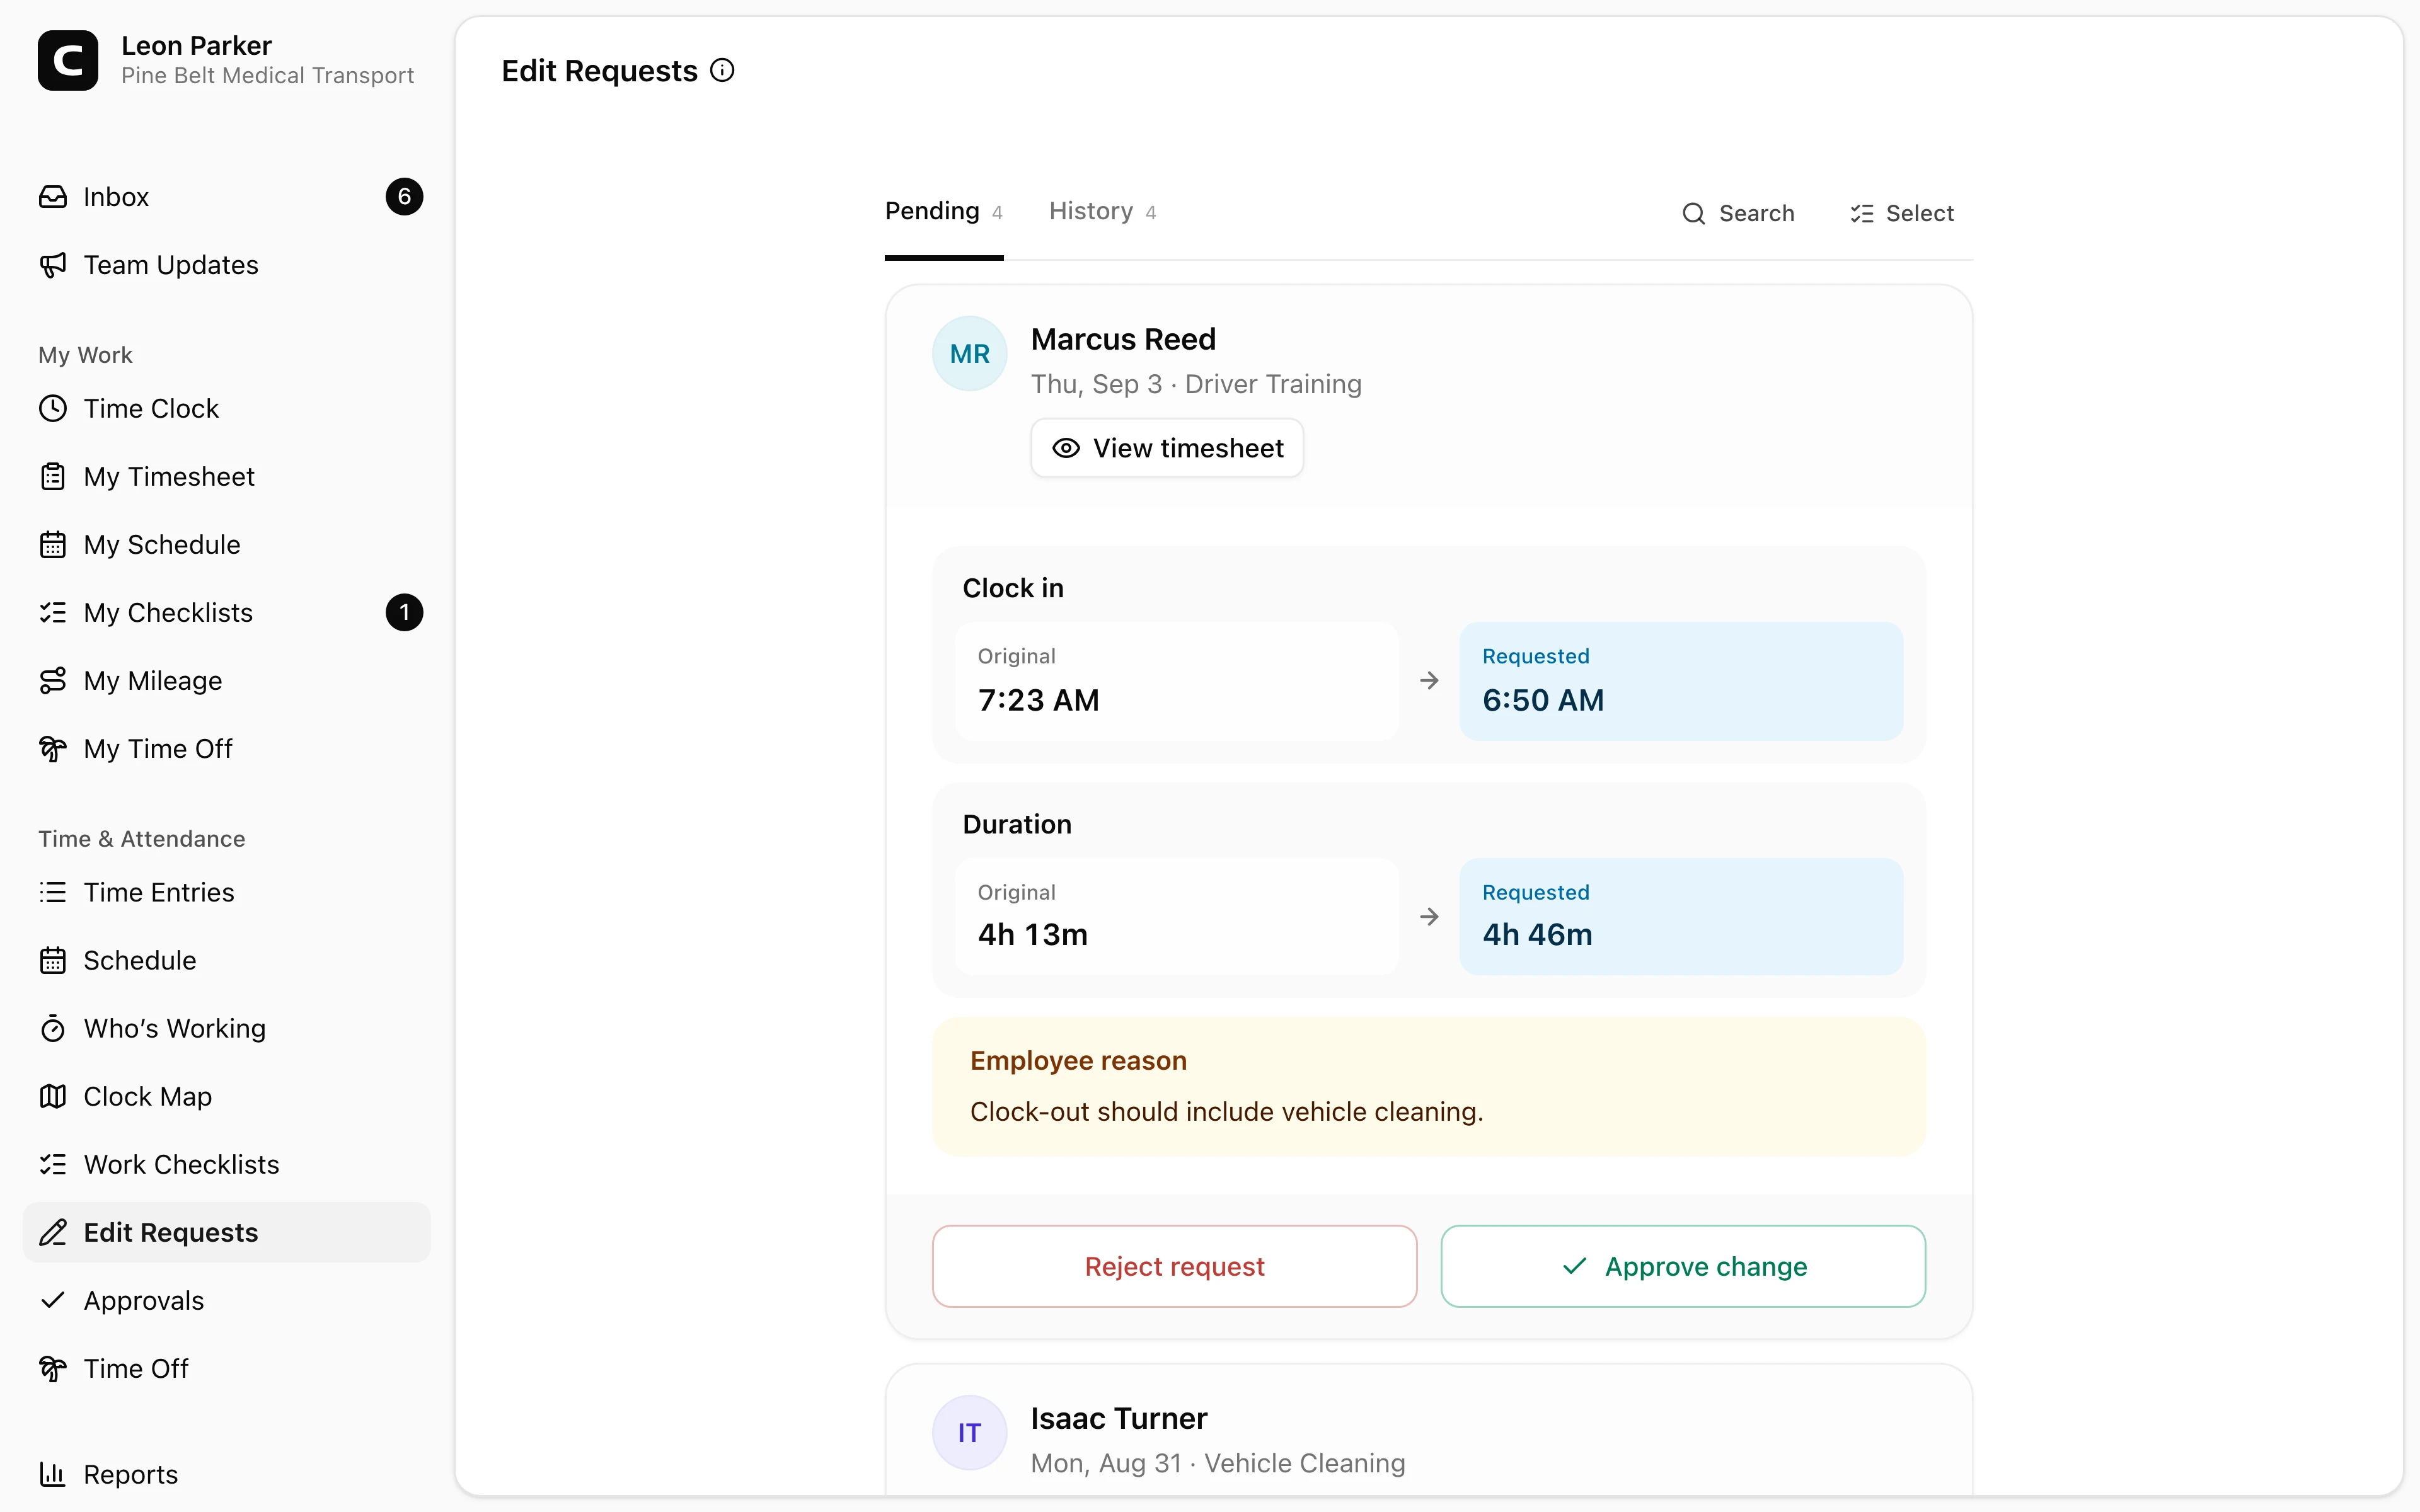Click the Search button
2420x1512 pixels.
[1738, 213]
